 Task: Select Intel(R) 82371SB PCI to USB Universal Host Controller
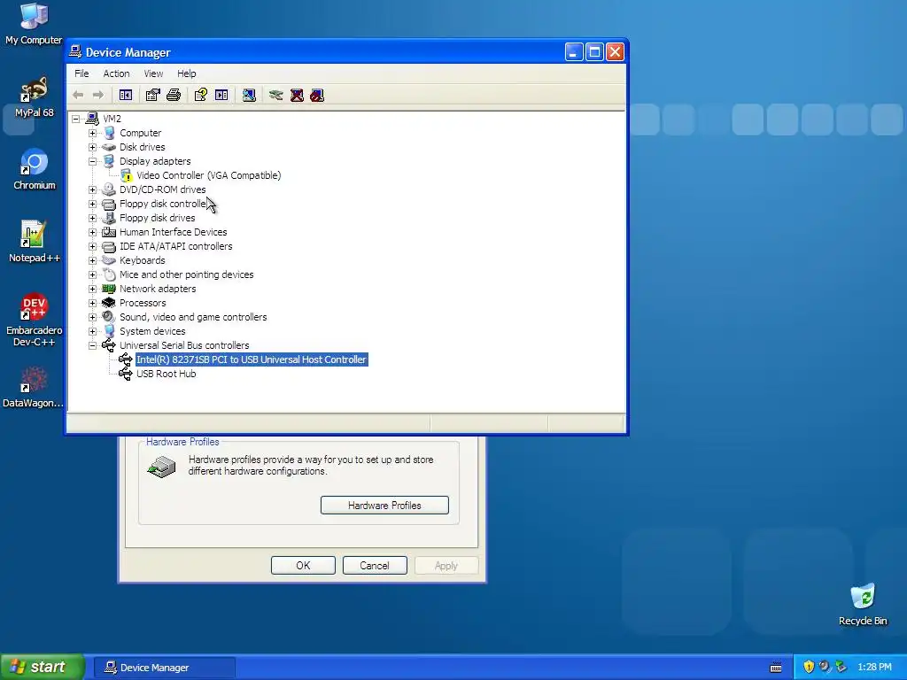251,359
